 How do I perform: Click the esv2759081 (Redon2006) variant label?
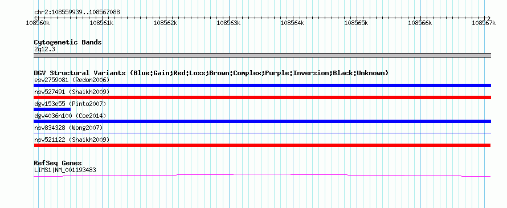(x=72, y=80)
